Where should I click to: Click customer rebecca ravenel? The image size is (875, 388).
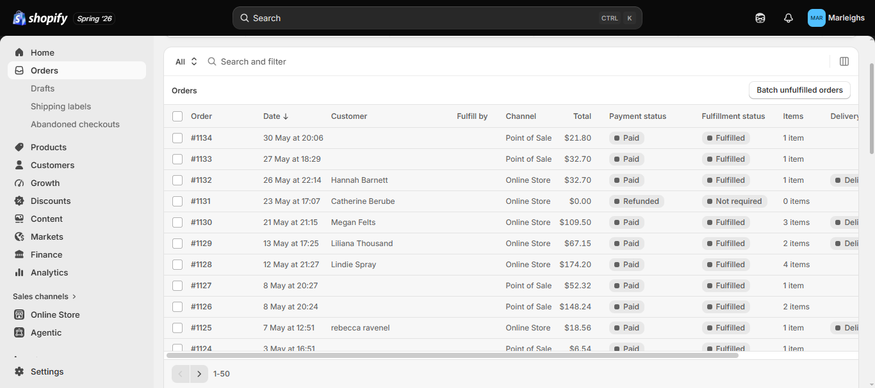[360, 328]
